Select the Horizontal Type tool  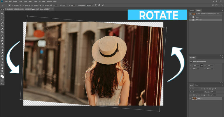pyautogui.click(x=2, y=59)
